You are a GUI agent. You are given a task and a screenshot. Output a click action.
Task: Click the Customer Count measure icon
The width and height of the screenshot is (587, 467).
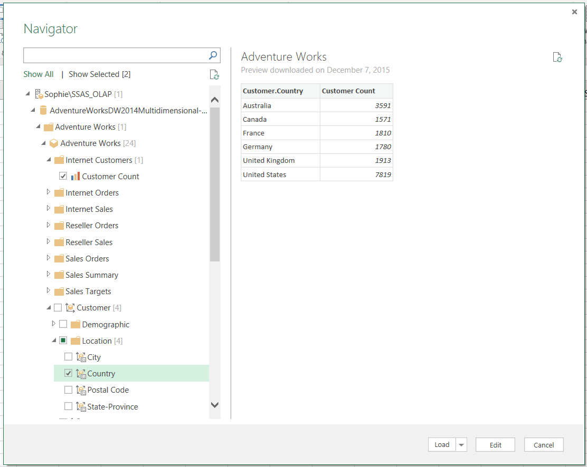coord(75,177)
